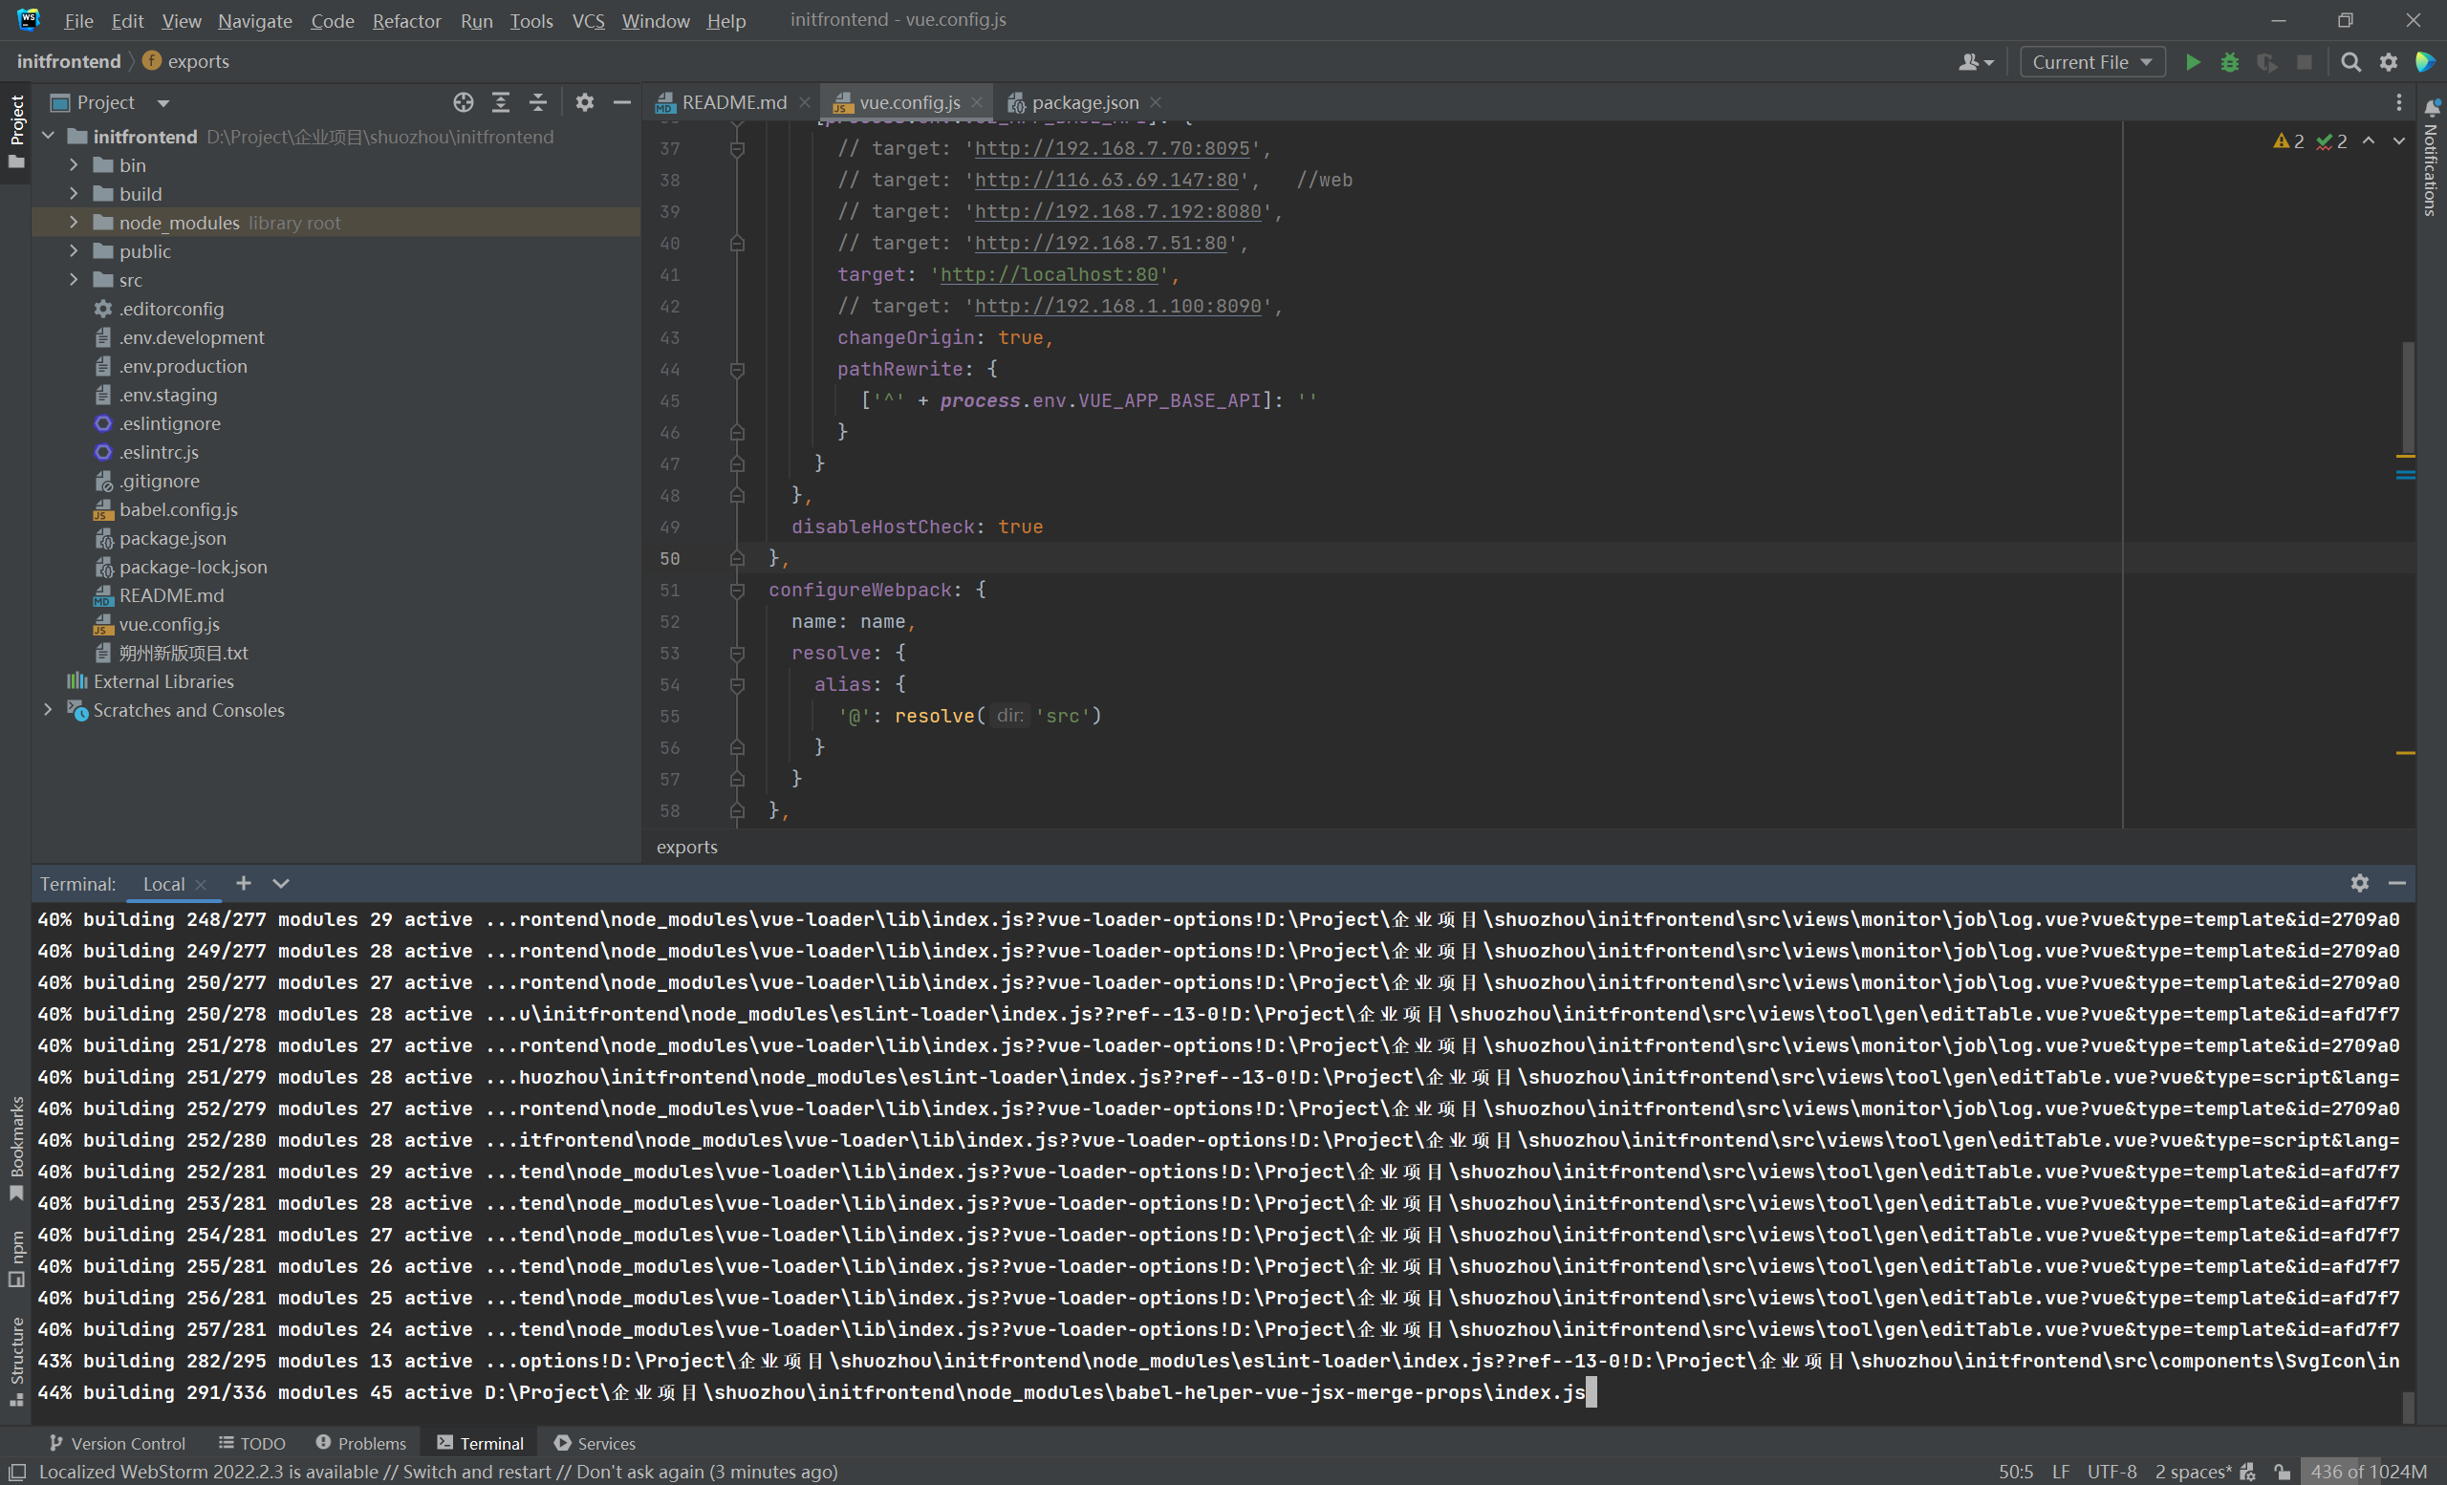Open Project panel options gear
Screen dimensions: 2447x1485
[x=585, y=102]
